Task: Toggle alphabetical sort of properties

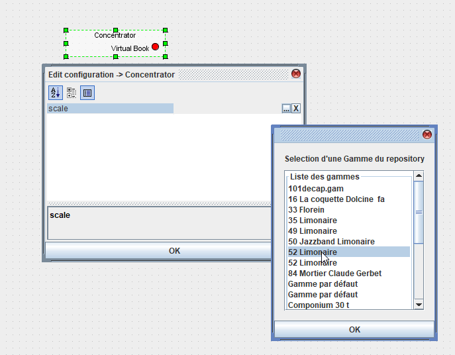Action: [x=55, y=93]
